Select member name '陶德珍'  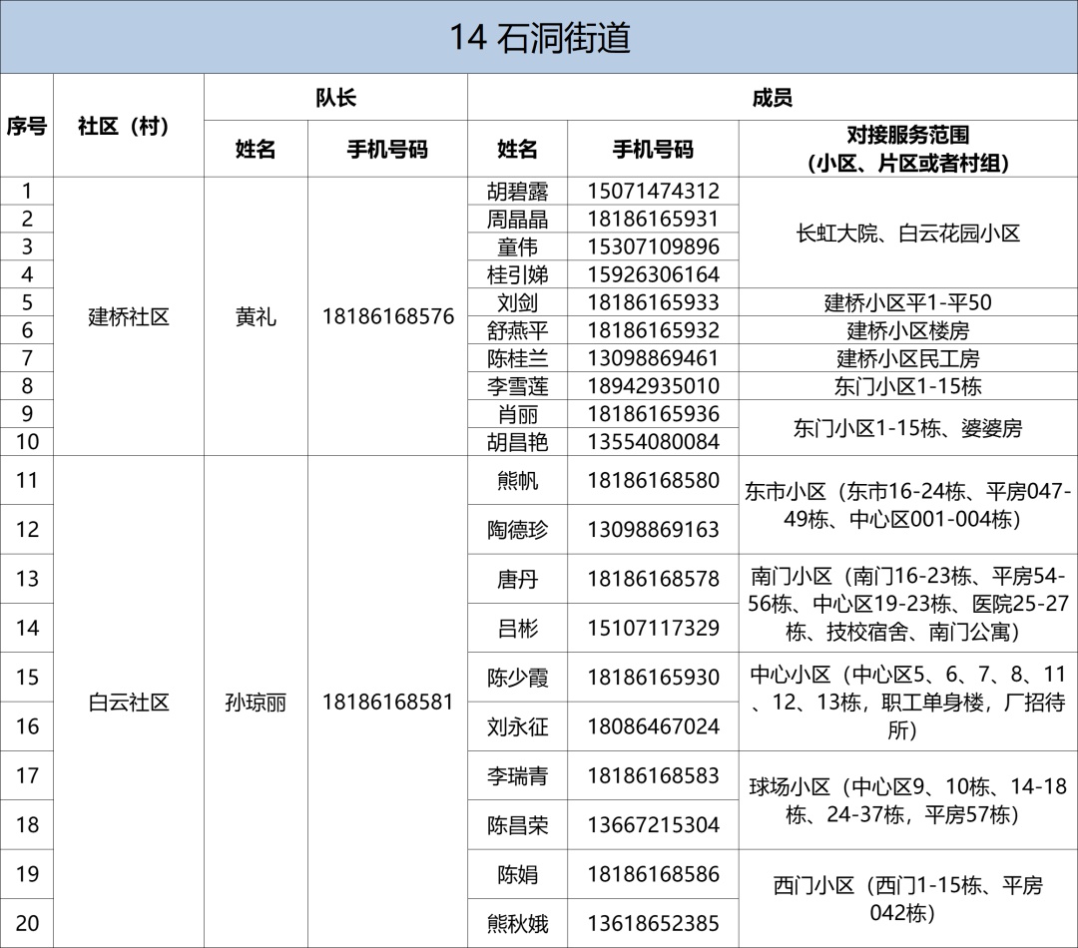pyautogui.click(x=517, y=530)
